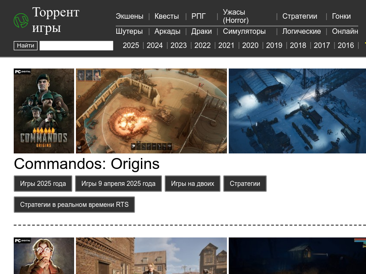The width and height of the screenshot is (366, 274).
Task: Go to the РПГ category
Action: coord(199,16)
